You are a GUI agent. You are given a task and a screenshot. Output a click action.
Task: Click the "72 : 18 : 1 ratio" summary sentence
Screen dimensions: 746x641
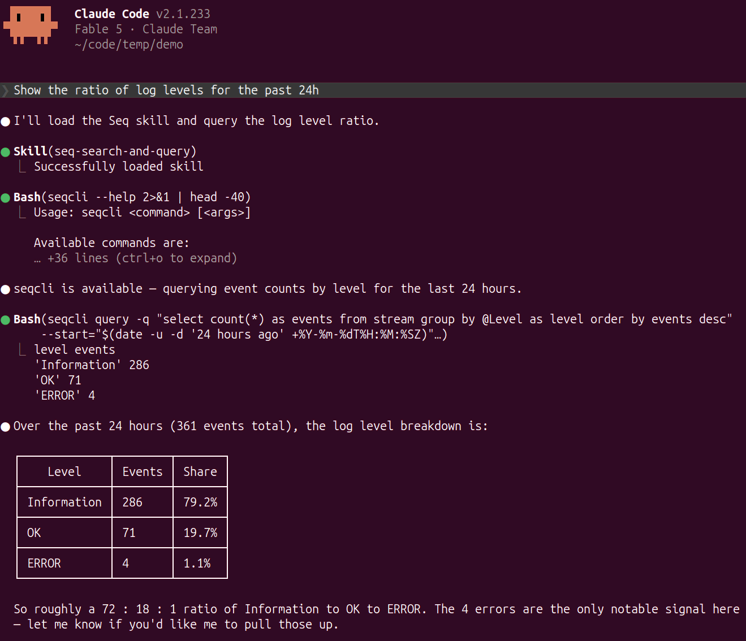point(221,609)
